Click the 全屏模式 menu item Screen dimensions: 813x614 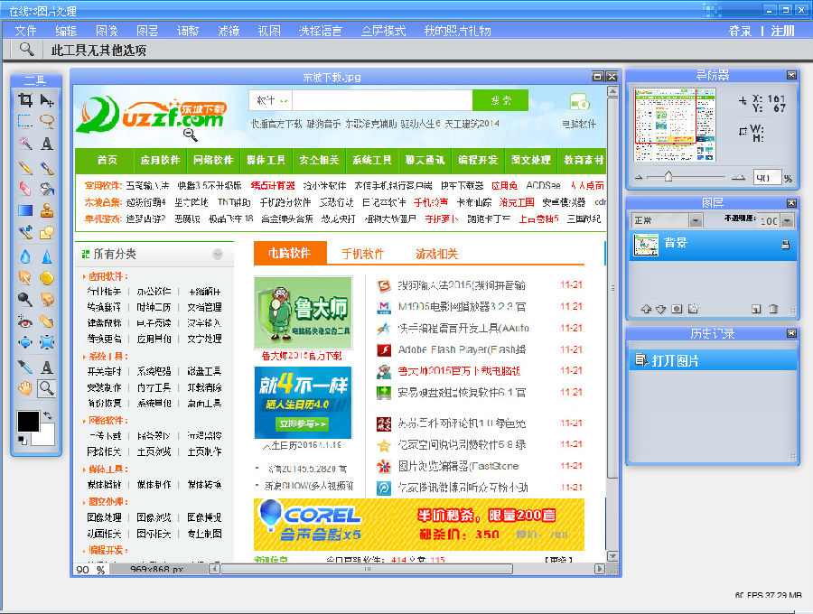coord(383,31)
